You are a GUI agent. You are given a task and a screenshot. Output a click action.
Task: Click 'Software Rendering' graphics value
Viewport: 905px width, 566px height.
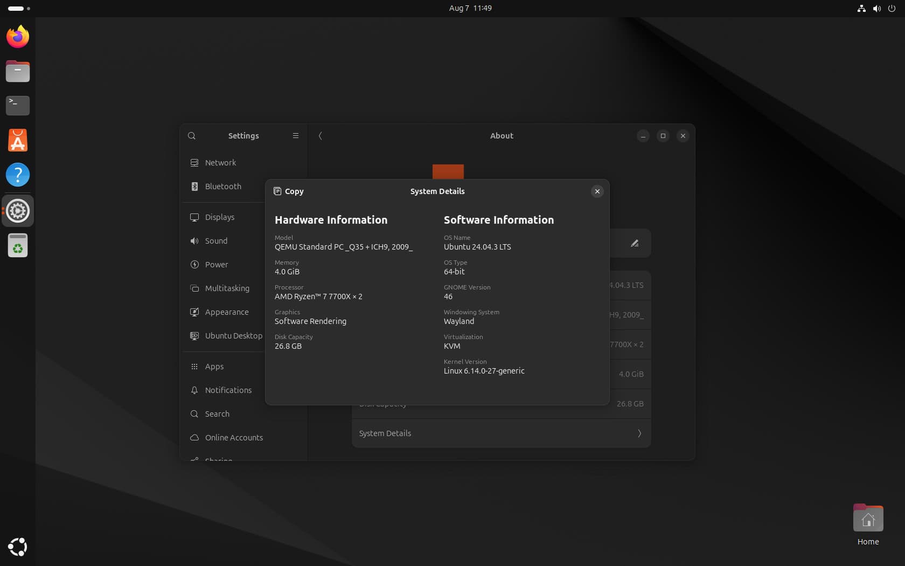click(310, 321)
